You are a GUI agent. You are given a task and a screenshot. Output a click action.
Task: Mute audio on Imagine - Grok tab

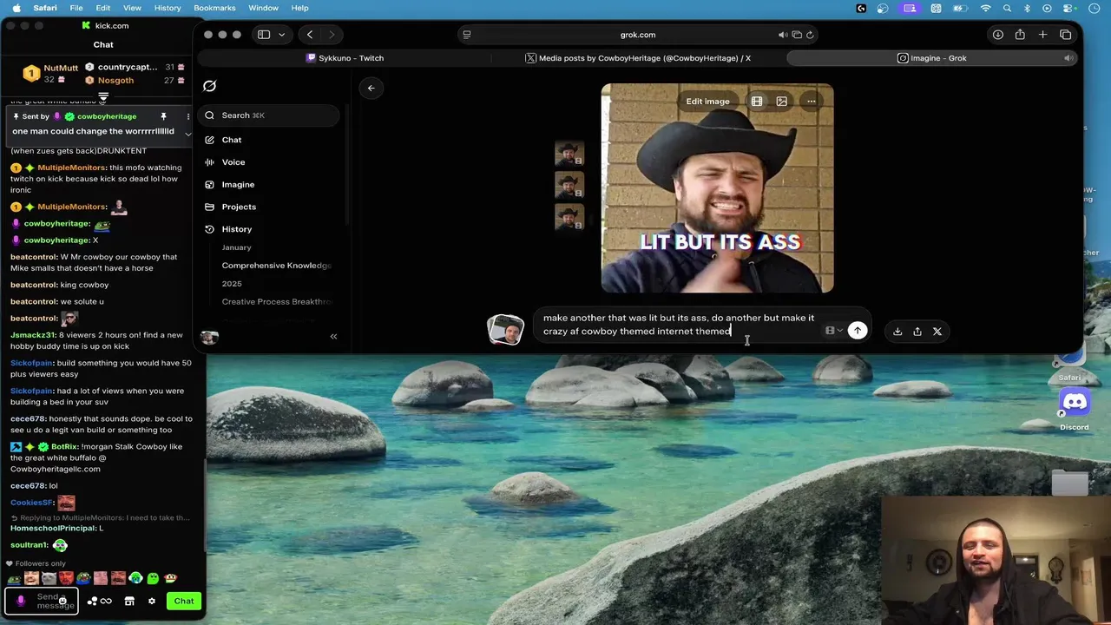click(x=1068, y=58)
